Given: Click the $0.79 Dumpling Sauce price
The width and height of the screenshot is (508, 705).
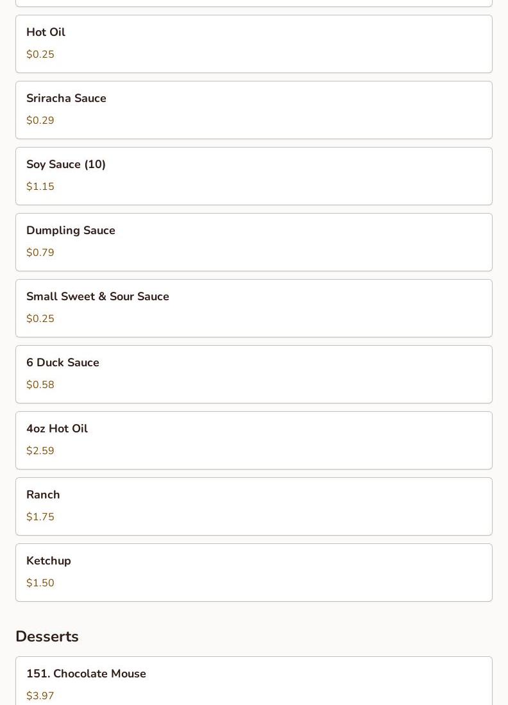Looking at the screenshot, I should 40,253.
